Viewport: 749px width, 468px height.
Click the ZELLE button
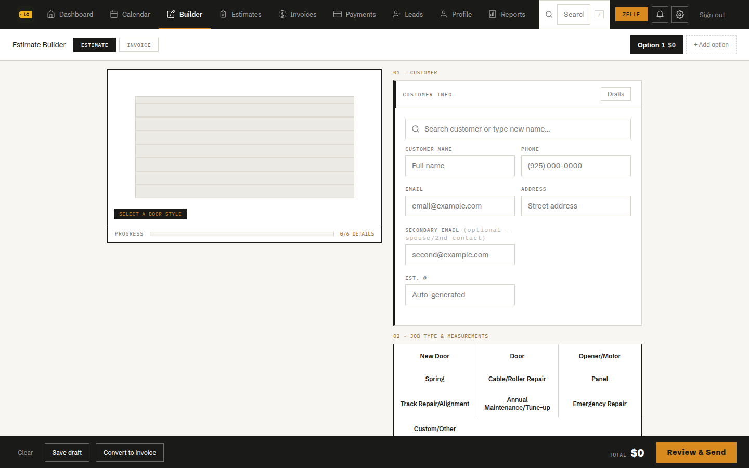pos(631,15)
